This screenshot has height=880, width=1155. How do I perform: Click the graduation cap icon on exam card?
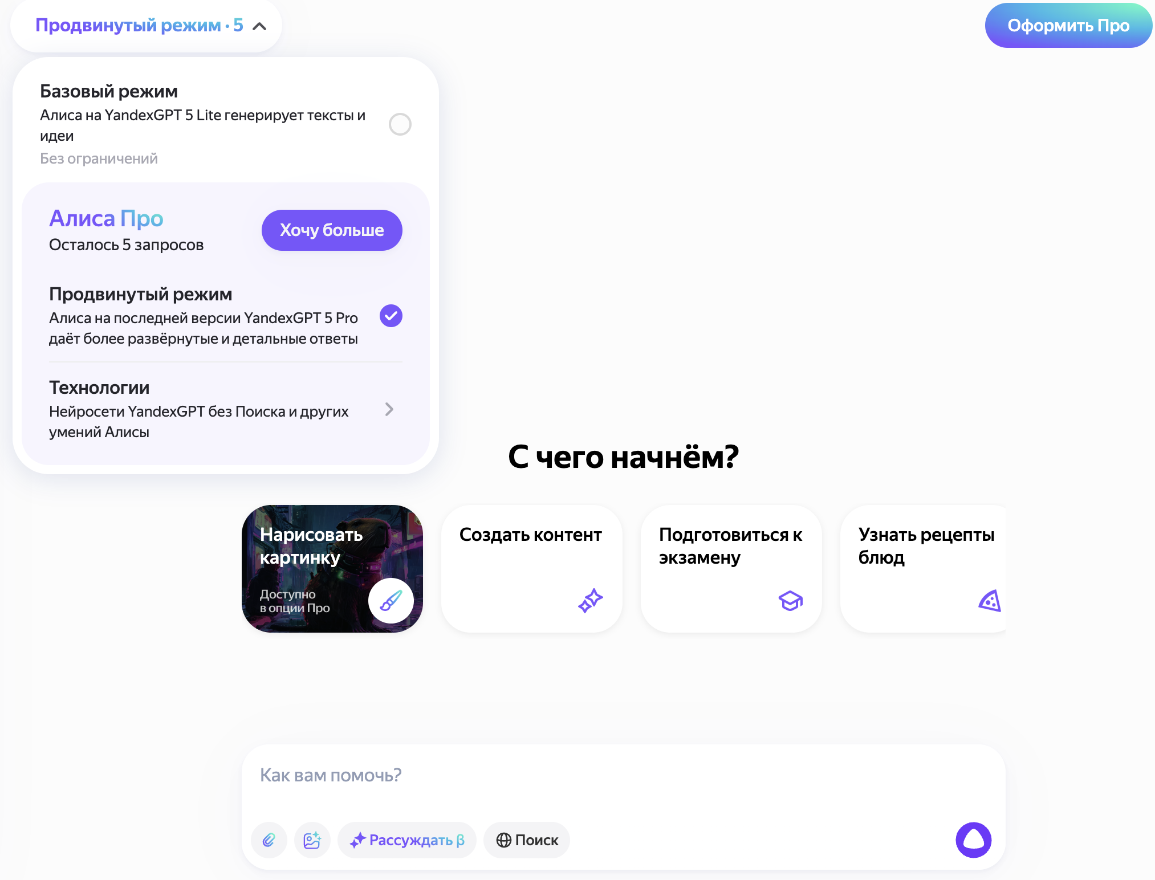pyautogui.click(x=790, y=601)
